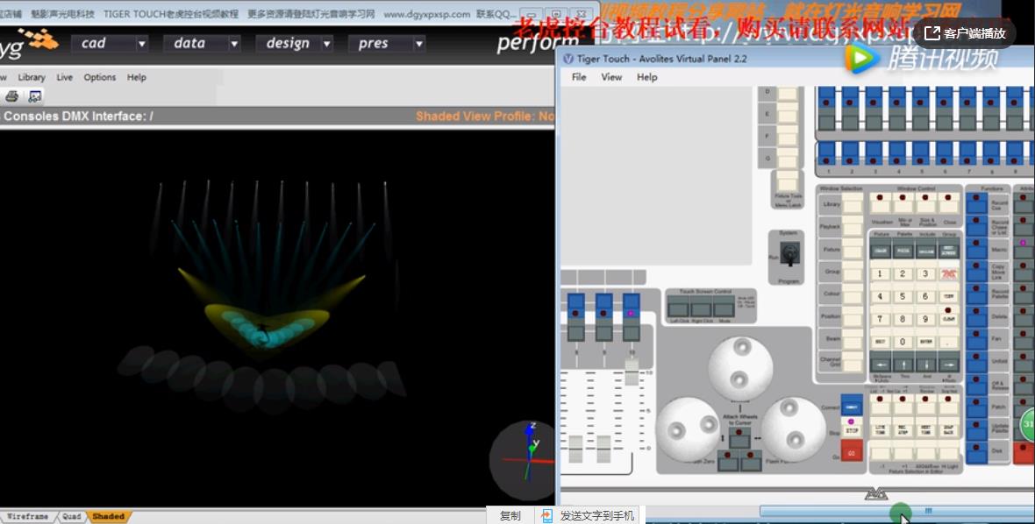The height and width of the screenshot is (524, 1035).
Task: Click the printer icon in WYG toolbar
Action: 11,96
